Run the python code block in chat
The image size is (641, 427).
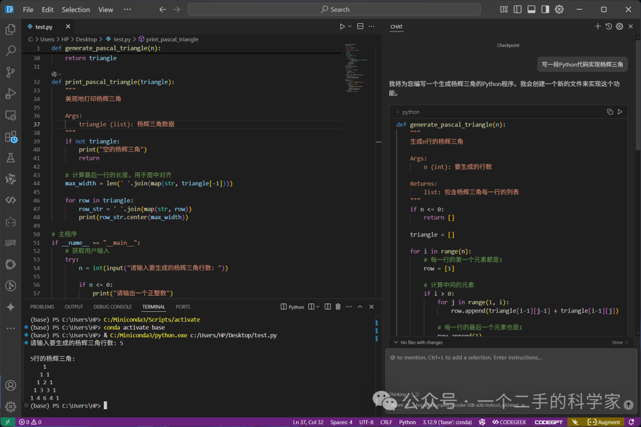(x=620, y=112)
